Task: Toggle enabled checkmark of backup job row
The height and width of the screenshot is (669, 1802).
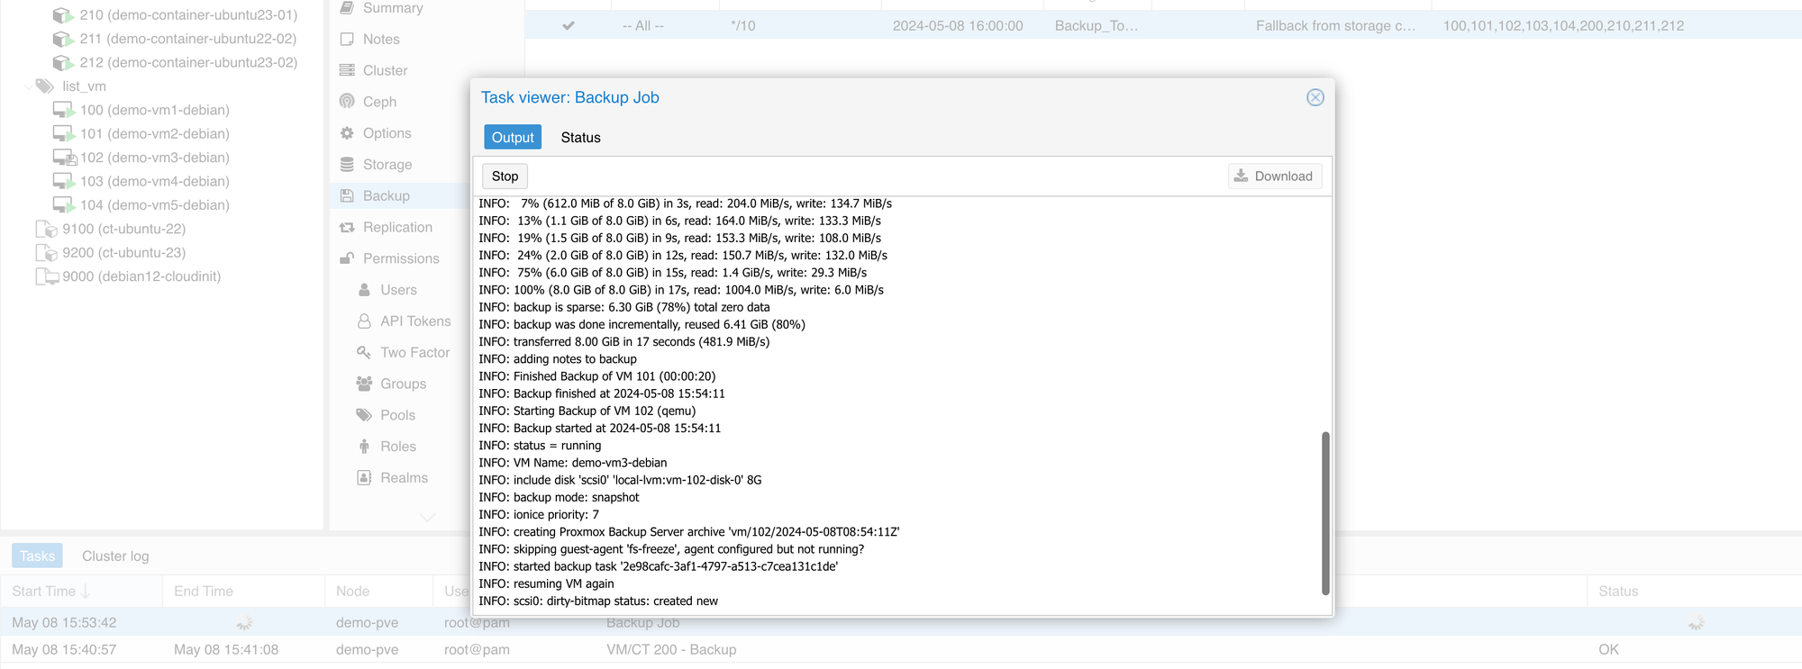Action: tap(569, 26)
